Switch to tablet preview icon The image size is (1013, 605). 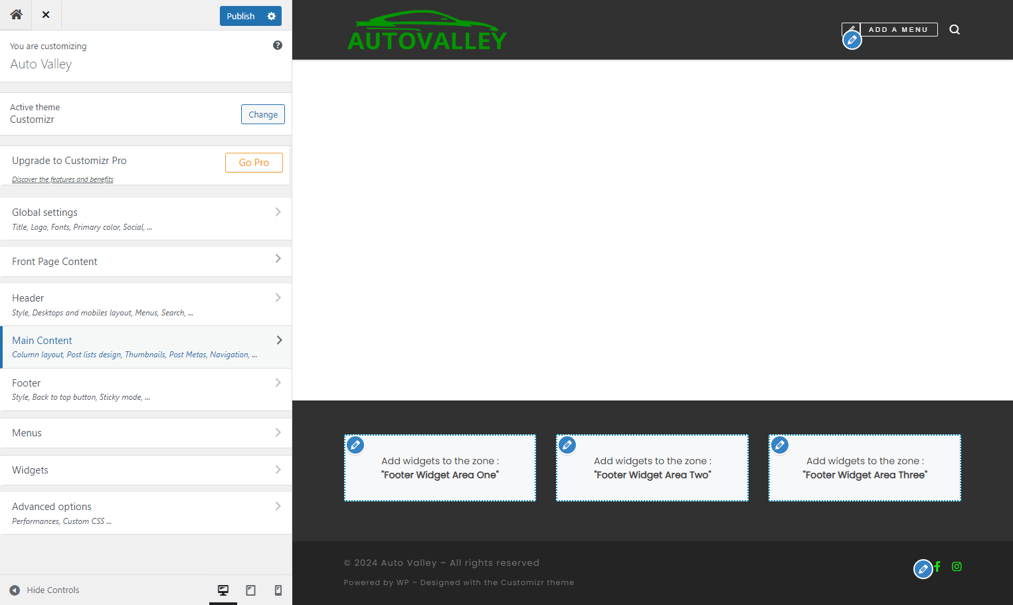click(x=251, y=590)
